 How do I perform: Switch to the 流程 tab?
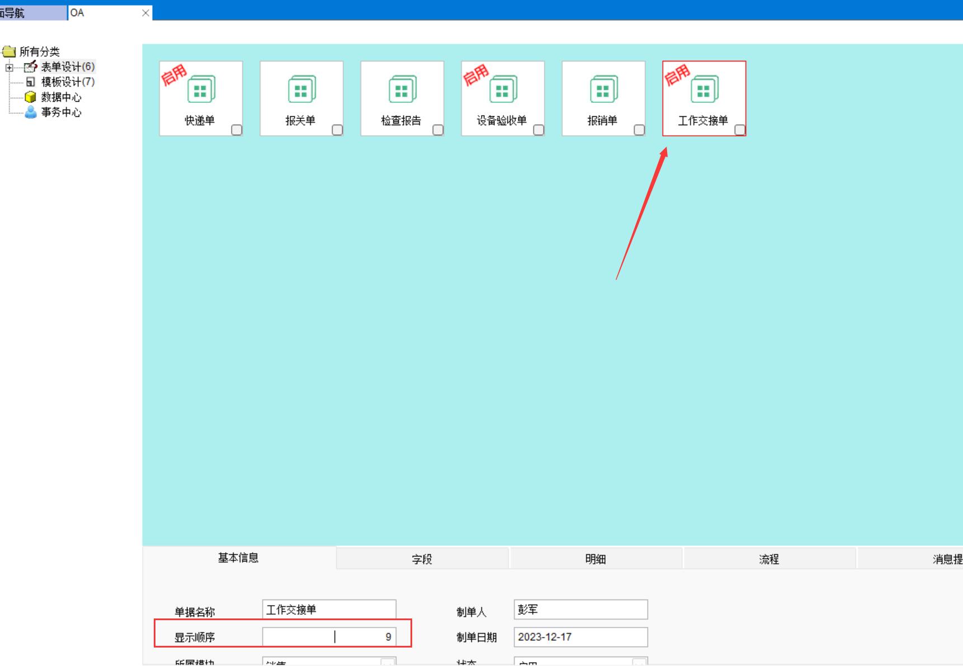[769, 559]
